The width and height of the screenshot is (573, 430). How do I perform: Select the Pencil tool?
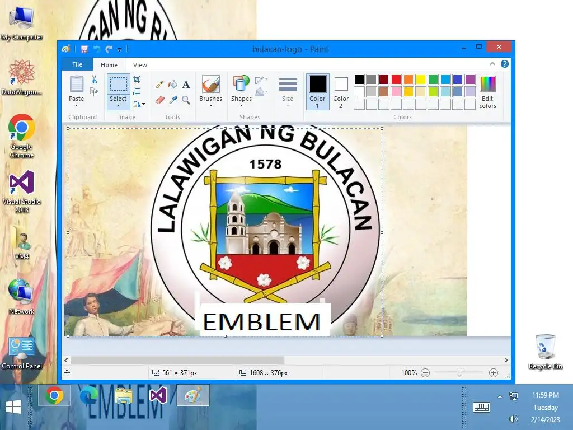pos(159,85)
